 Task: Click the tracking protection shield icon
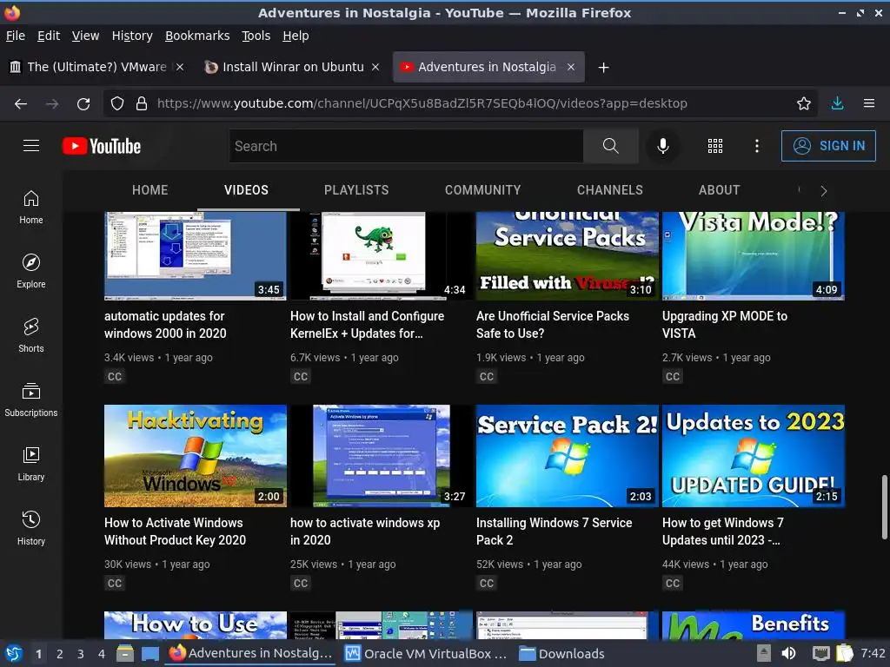pyautogui.click(x=117, y=104)
